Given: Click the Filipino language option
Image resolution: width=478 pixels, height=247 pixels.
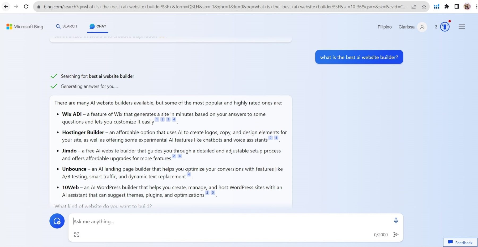Looking at the screenshot, I should click(384, 27).
